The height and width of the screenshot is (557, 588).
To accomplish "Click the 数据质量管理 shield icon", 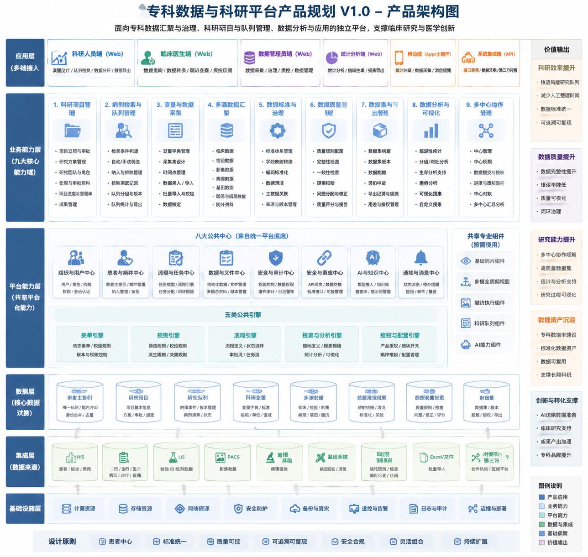I will [329, 130].
